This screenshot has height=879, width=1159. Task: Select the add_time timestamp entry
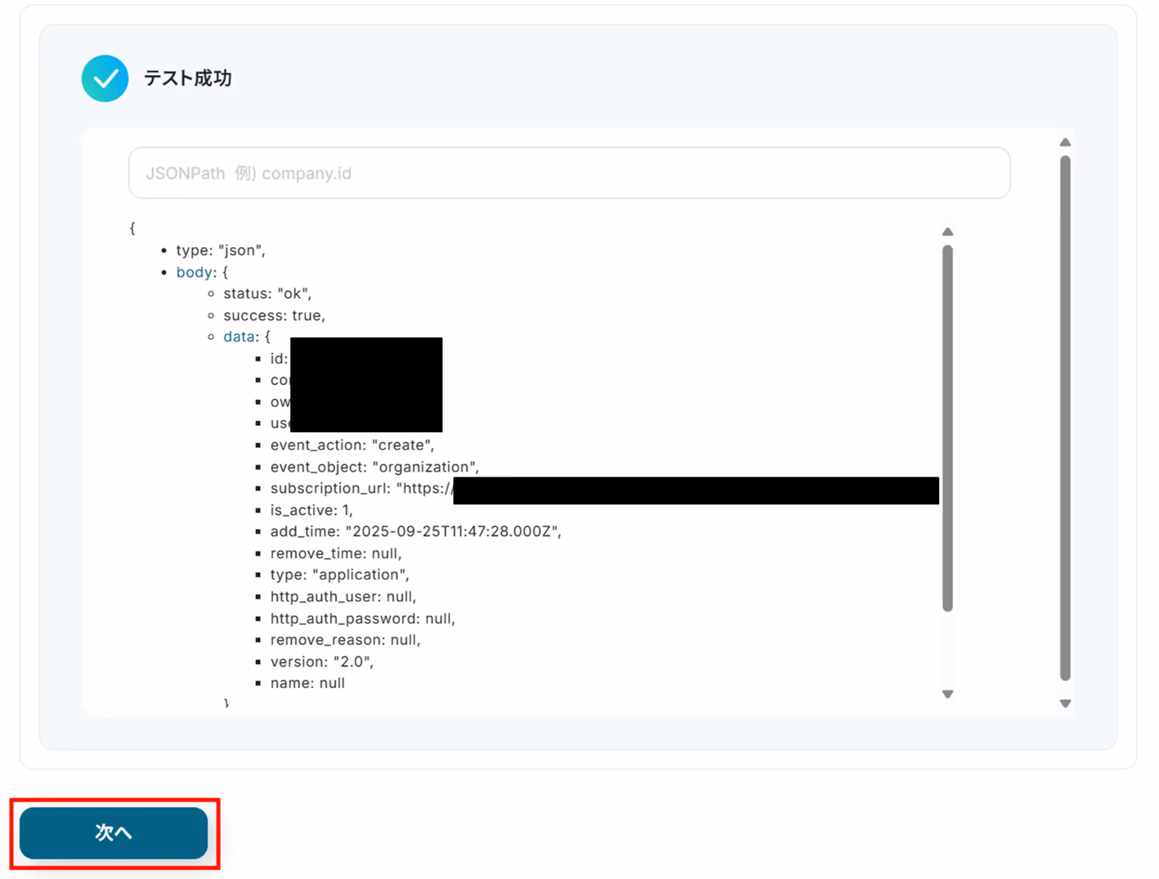point(415,532)
